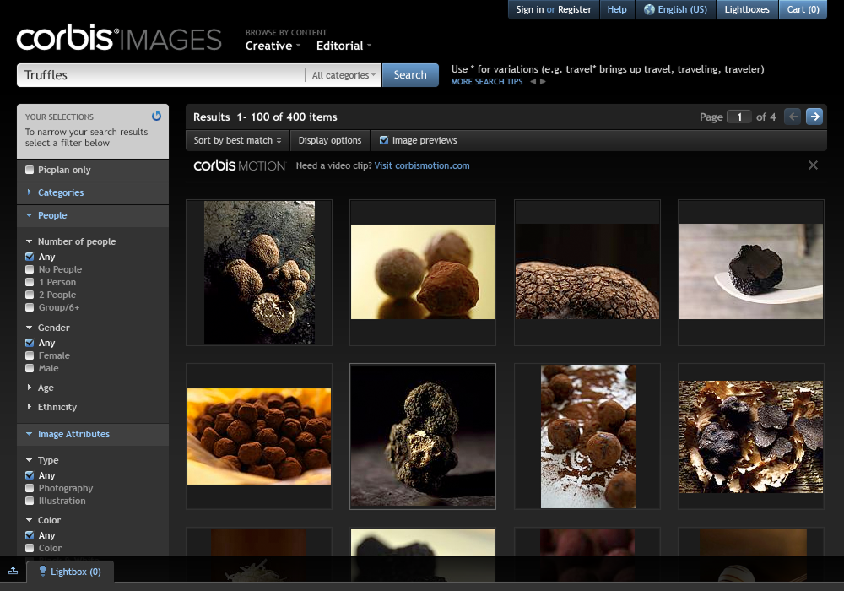The width and height of the screenshot is (844, 591).
Task: Show next search tip arrow
Action: click(x=543, y=82)
